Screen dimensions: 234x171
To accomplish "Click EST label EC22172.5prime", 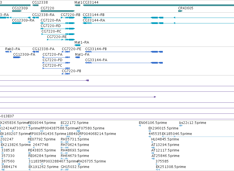I will pos(75,123).
